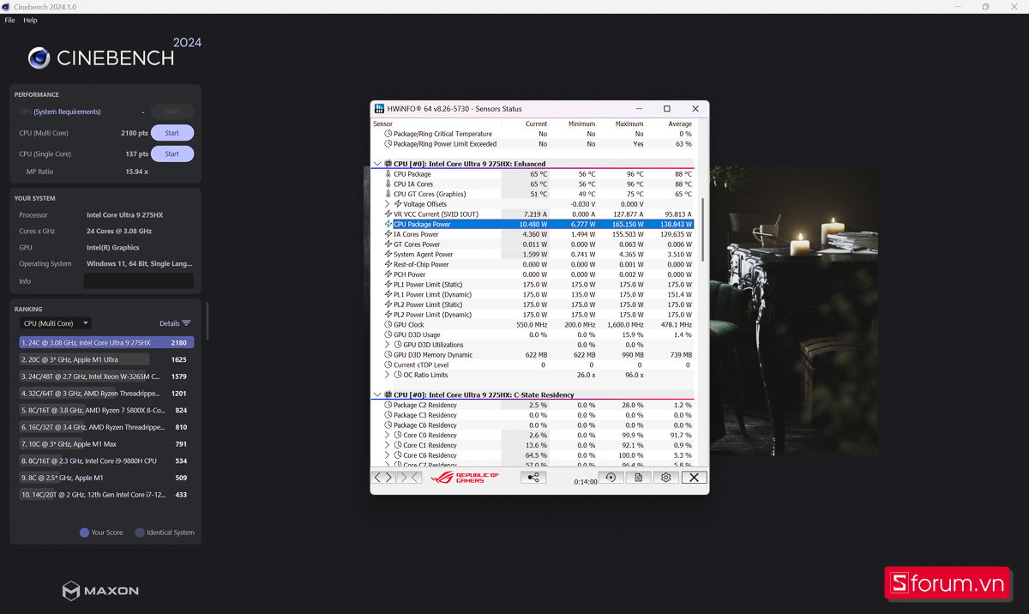The image size is (1029, 614).
Task: Select the Intel Xeon W-3265M ranking entry
Action: click(x=106, y=376)
